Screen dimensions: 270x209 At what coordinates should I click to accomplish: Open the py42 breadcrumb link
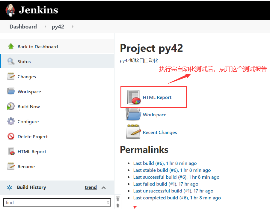click(58, 27)
